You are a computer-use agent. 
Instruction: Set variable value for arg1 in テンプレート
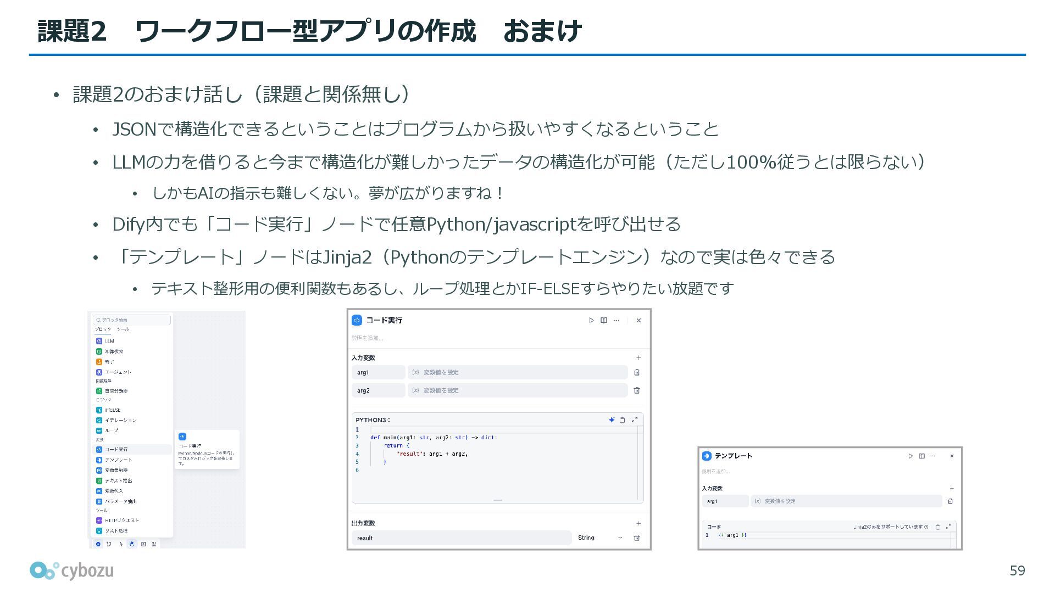tap(846, 501)
